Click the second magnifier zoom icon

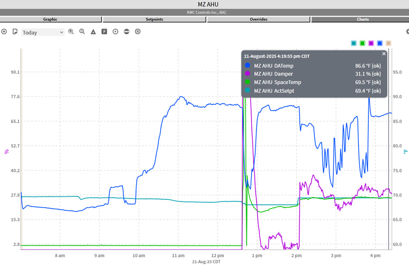pos(82,32)
